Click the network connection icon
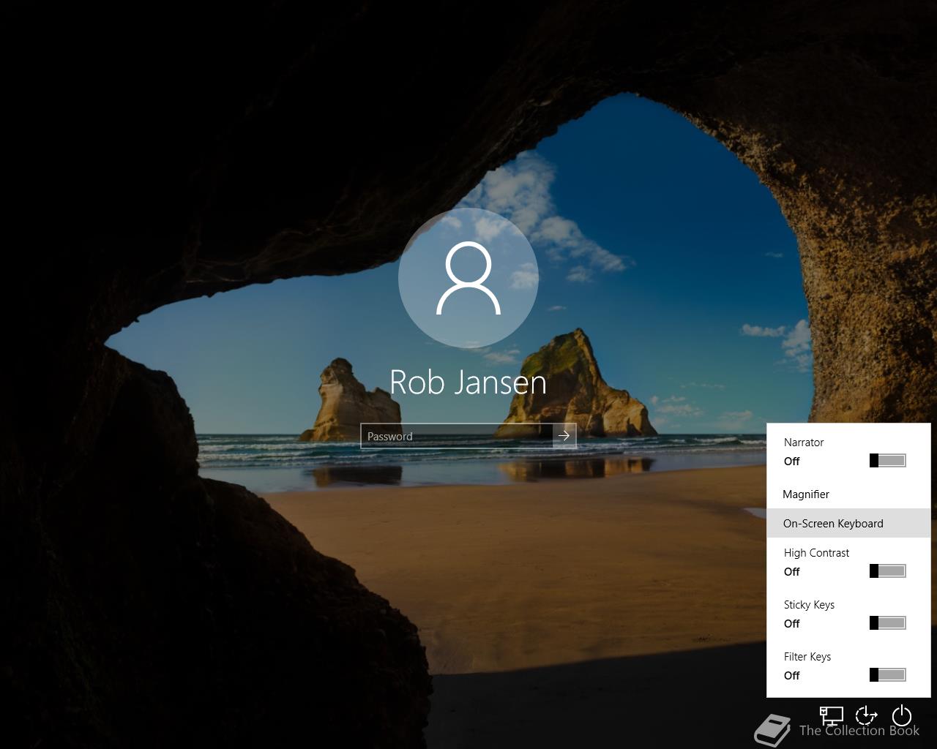Image resolution: width=937 pixels, height=749 pixels. point(832,715)
